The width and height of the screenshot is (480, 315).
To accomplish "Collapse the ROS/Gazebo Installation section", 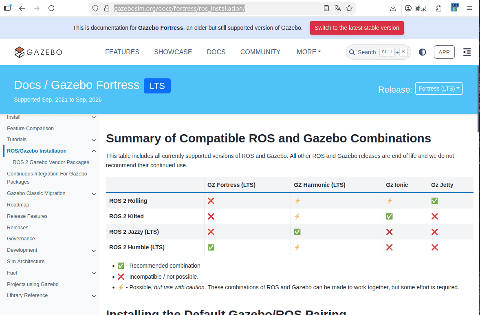I will 94,151.
